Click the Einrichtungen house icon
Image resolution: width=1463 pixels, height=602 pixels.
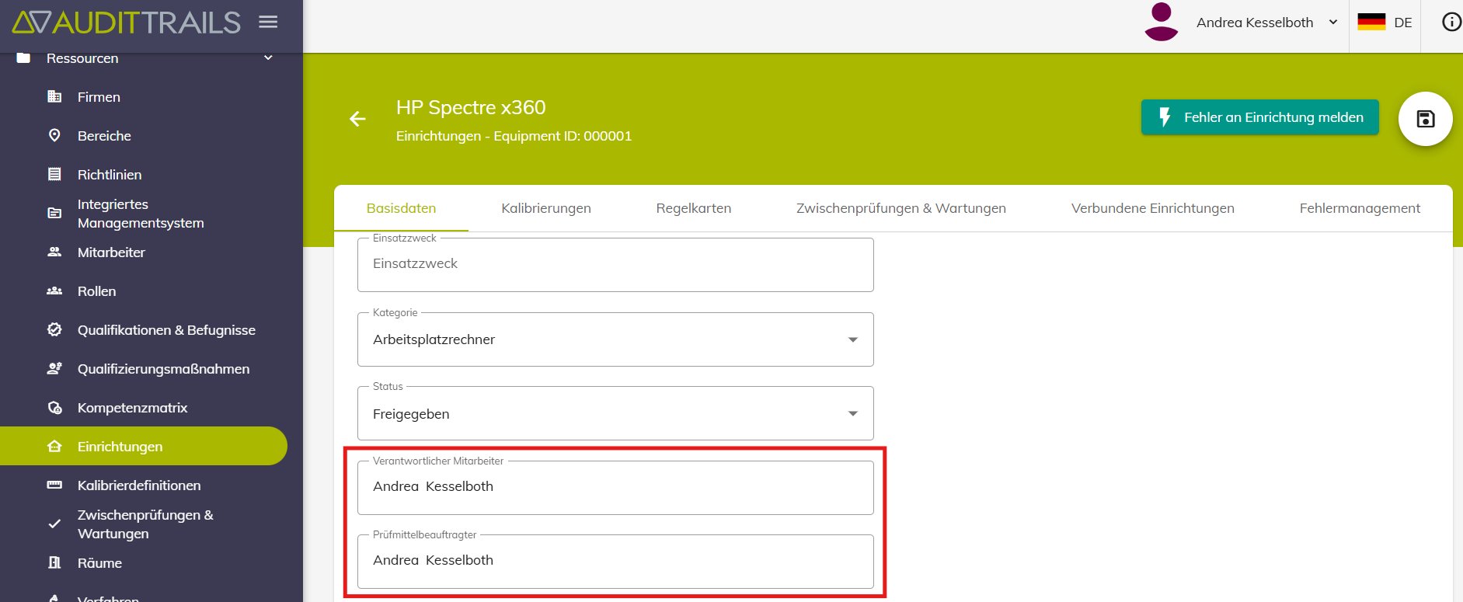tap(54, 447)
